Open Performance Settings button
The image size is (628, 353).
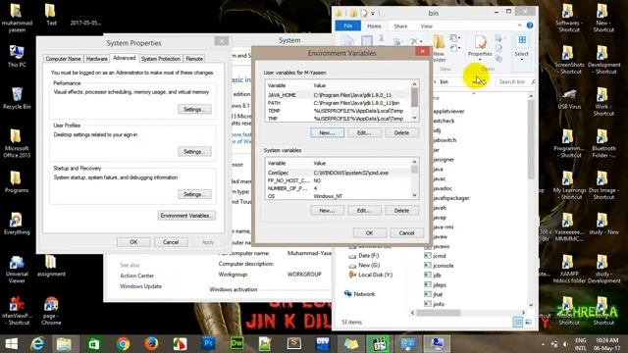tap(194, 109)
